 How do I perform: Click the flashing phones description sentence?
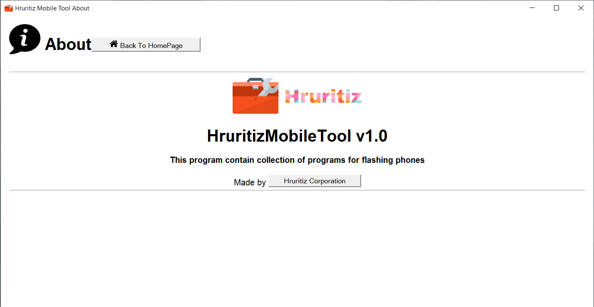coord(297,160)
